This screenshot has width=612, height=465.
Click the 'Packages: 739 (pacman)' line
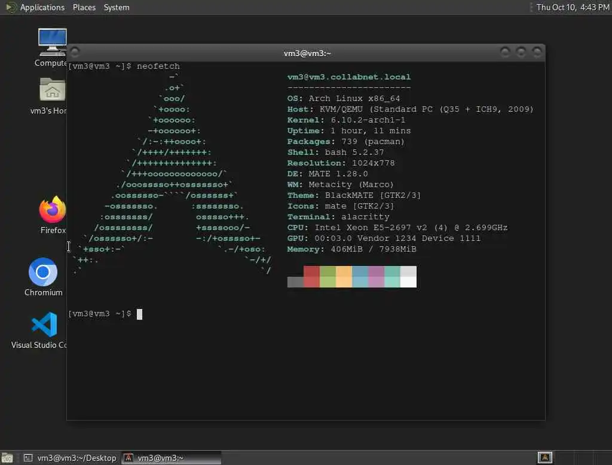pos(346,141)
